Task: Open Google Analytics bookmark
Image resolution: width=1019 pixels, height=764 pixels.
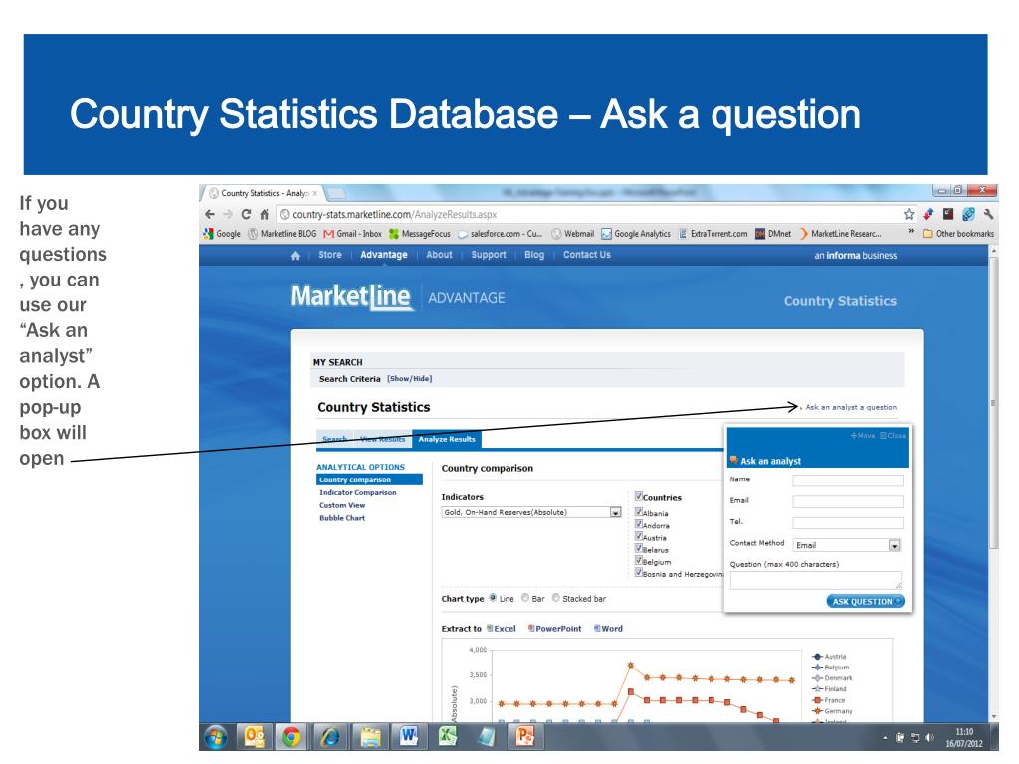Action: [636, 233]
